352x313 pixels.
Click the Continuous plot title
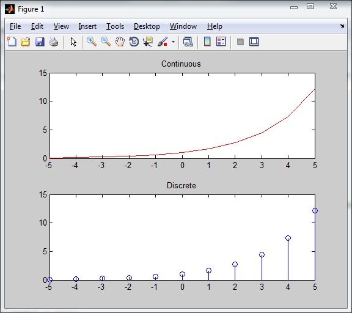[x=181, y=64]
